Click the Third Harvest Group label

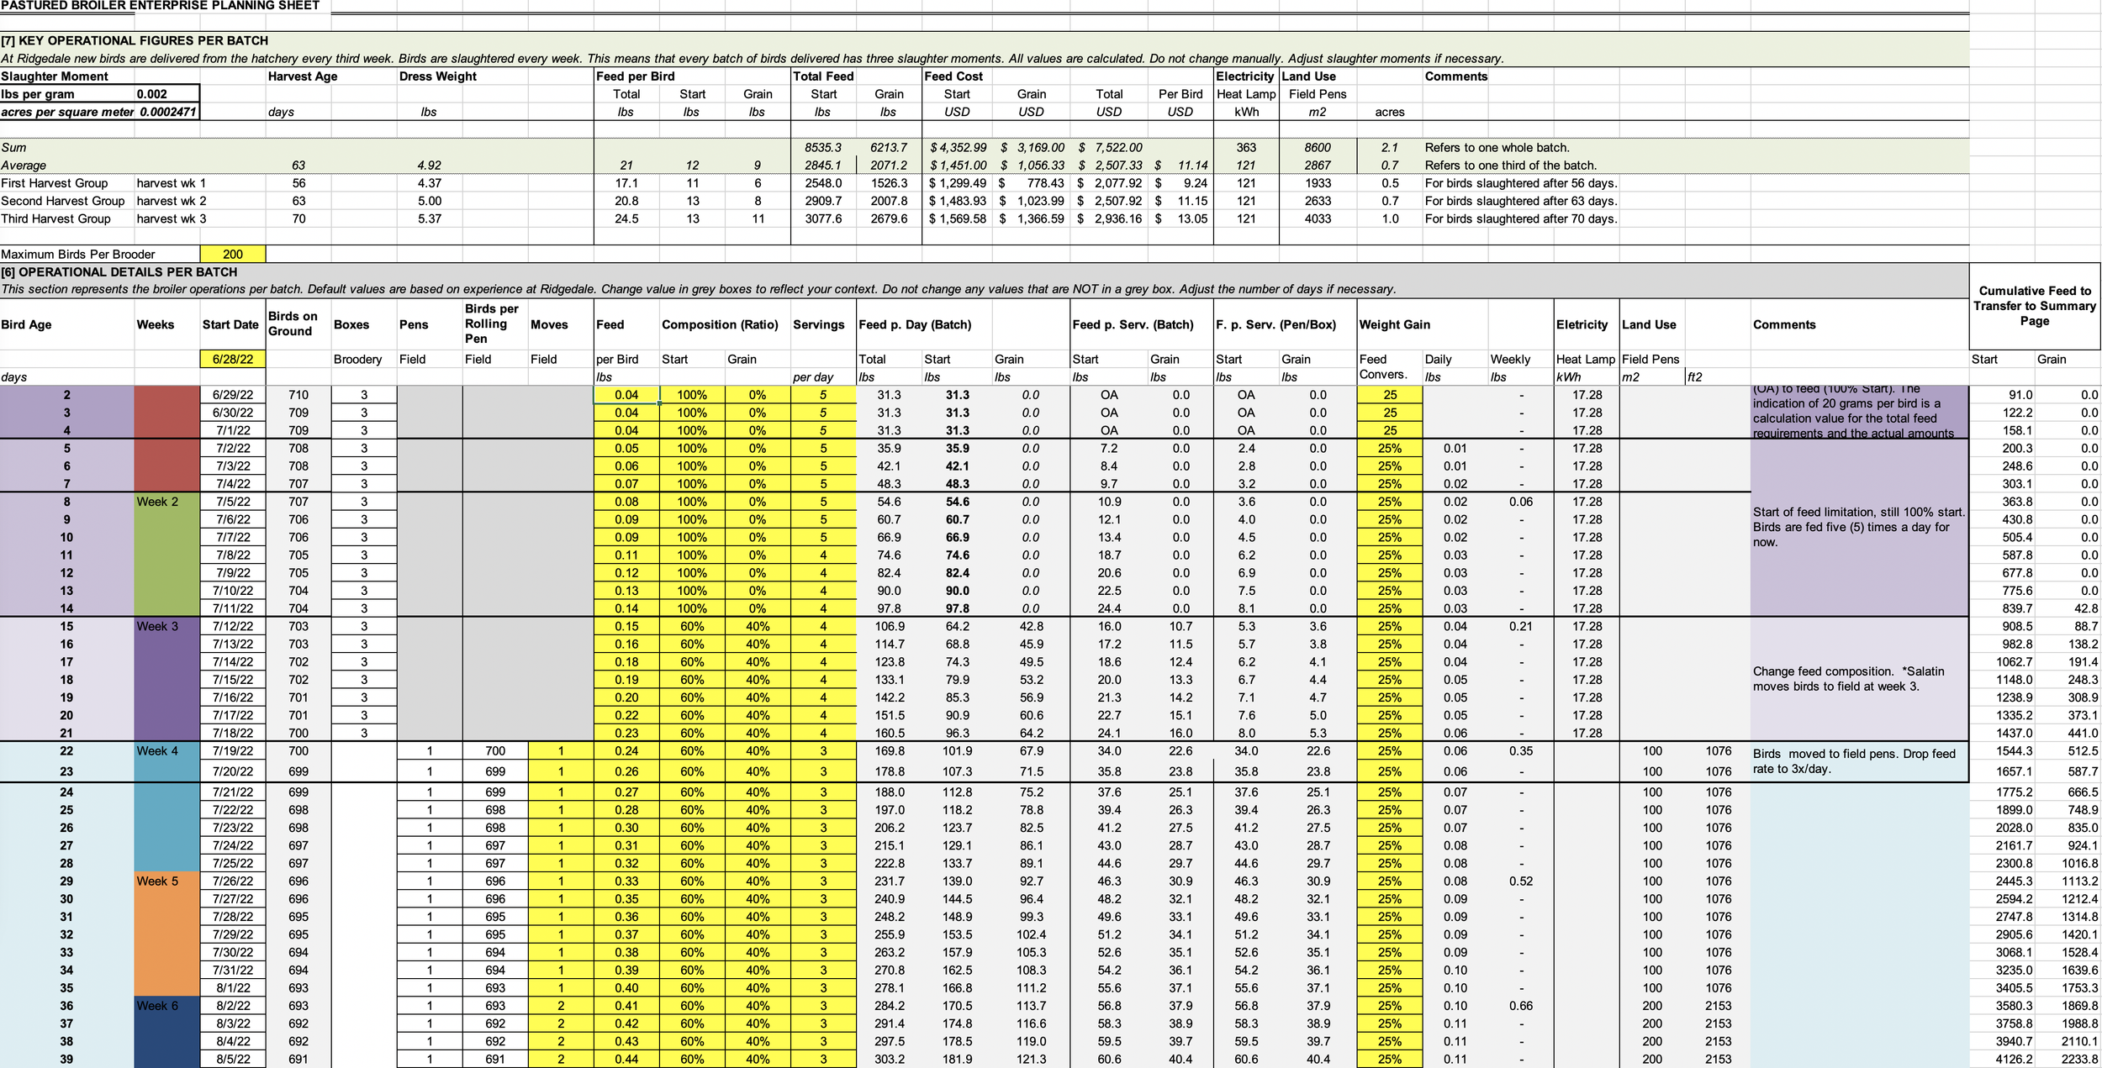[55, 218]
